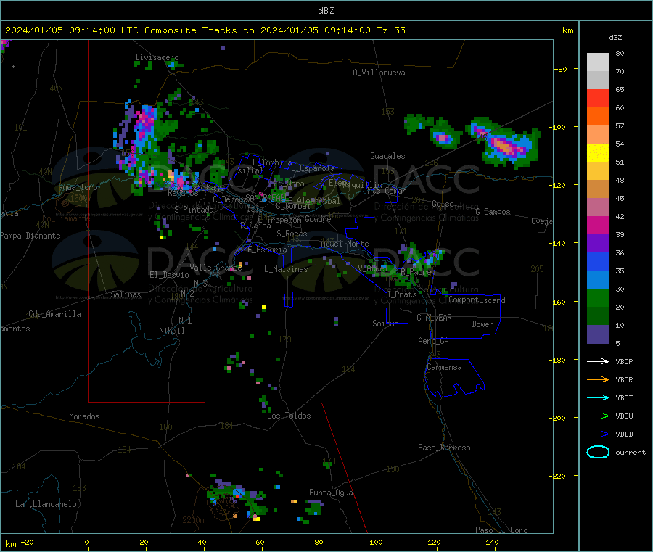Click the magenta echo core below Divisadero
Viewport: 653px width, 552px height.
tap(145, 119)
